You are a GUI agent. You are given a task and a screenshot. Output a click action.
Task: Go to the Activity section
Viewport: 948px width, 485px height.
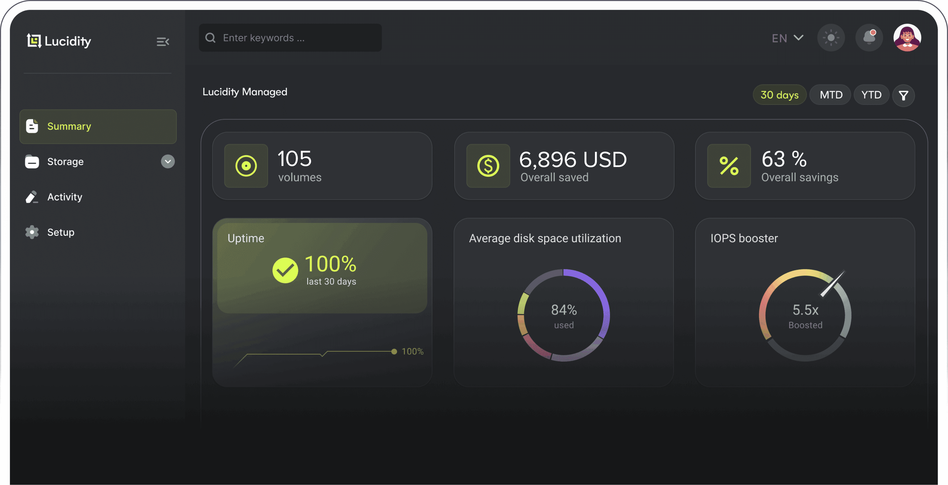[65, 197]
